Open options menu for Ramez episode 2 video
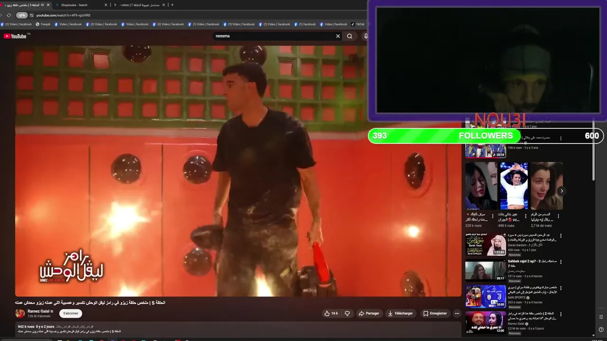Image resolution: width=607 pixels, height=341 pixels. (x=561, y=314)
